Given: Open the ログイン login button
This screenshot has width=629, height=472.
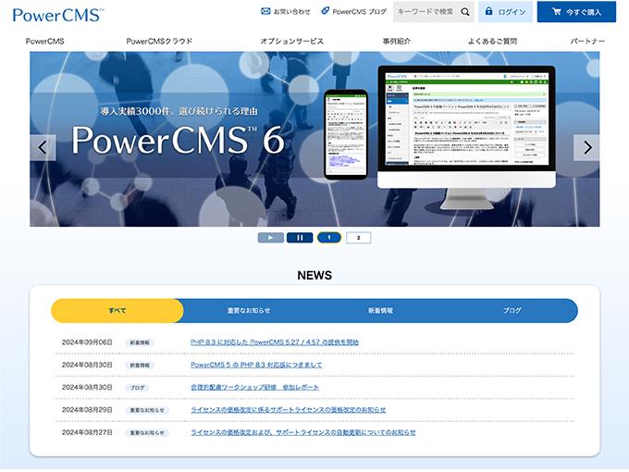Looking at the screenshot, I should 505,12.
